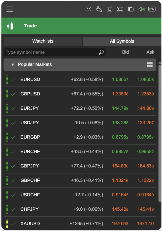The image size is (162, 231).
Task: Click the GBPUSD drag handle dots
Action: point(7,94)
